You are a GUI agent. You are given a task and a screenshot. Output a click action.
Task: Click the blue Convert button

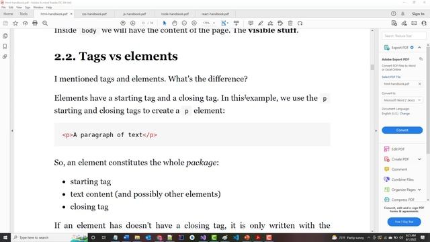coord(402,130)
